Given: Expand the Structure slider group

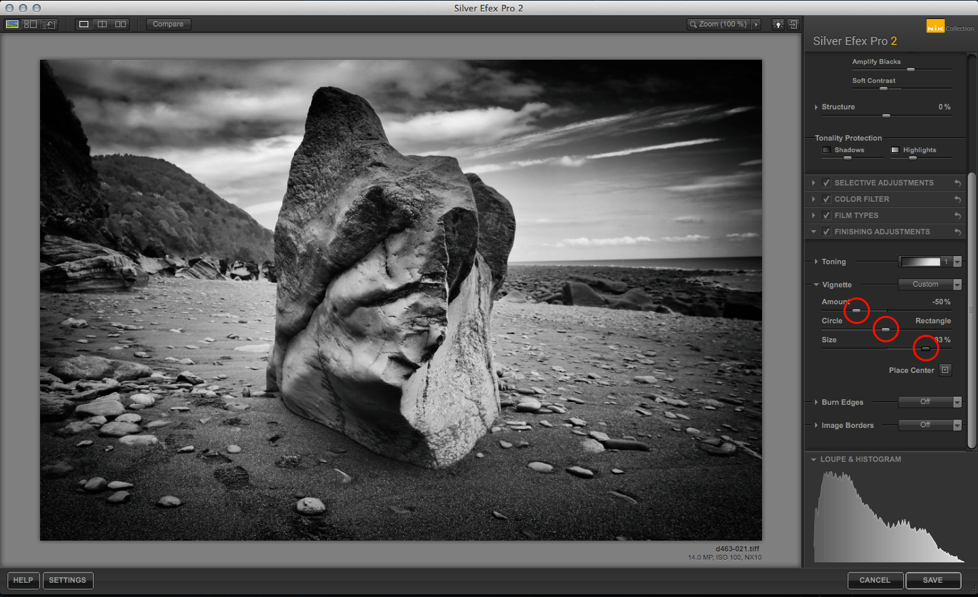Looking at the screenshot, I should pyautogui.click(x=816, y=107).
